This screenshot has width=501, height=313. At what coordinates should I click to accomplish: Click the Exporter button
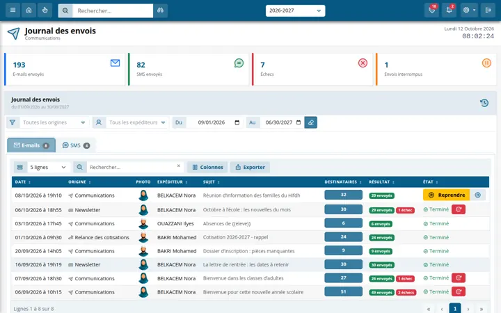pyautogui.click(x=250, y=167)
